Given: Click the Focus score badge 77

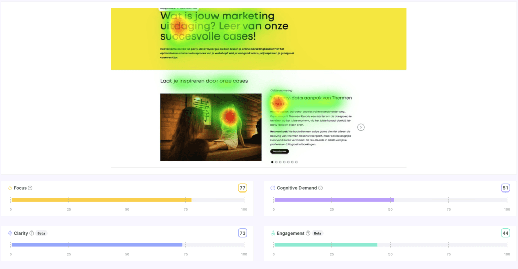Looking at the screenshot, I should point(243,188).
